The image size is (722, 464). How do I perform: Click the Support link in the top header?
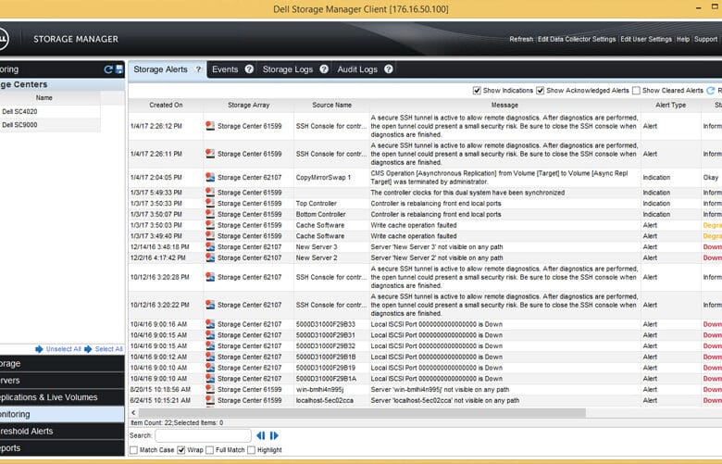(x=705, y=39)
